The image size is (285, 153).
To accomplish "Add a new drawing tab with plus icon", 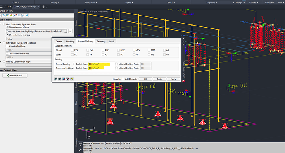I will [x=43, y=7].
